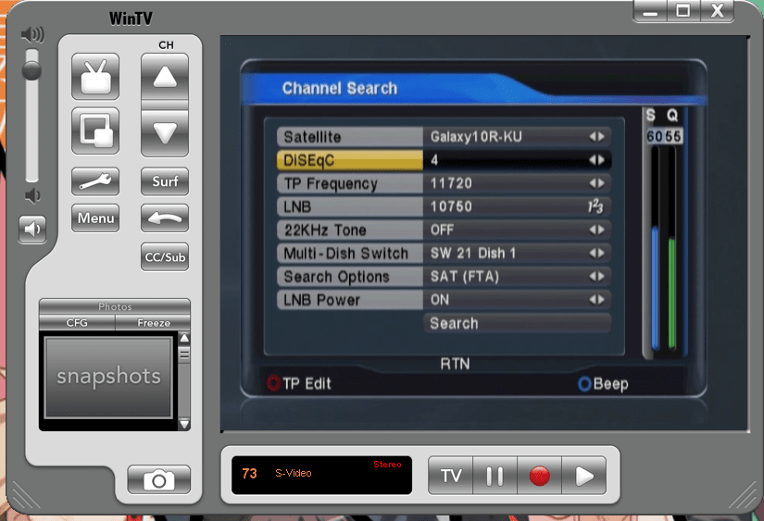Click the play button
764x521 pixels.
pos(584,476)
